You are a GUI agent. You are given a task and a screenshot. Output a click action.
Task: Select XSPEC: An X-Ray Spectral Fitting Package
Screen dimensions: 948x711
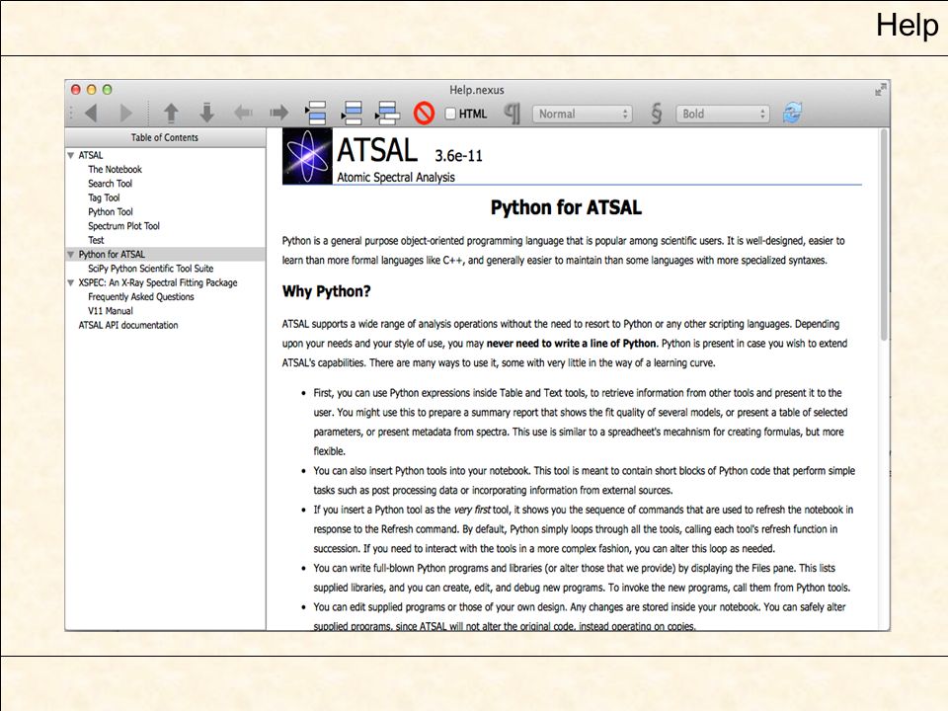click(158, 282)
